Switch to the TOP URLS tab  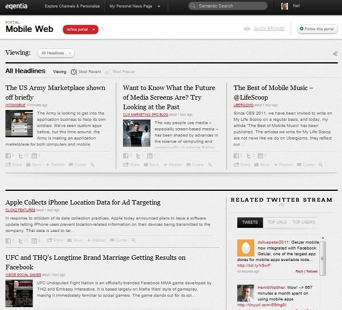pyautogui.click(x=277, y=222)
